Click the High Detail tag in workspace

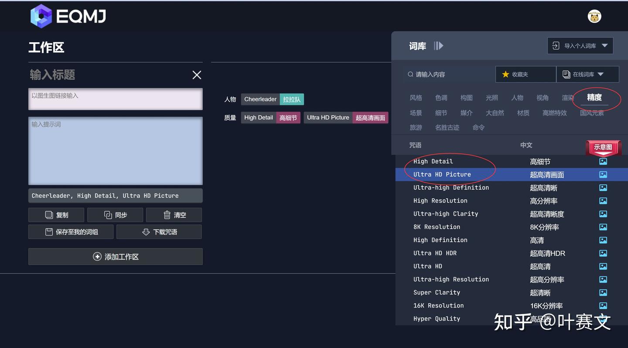click(271, 118)
